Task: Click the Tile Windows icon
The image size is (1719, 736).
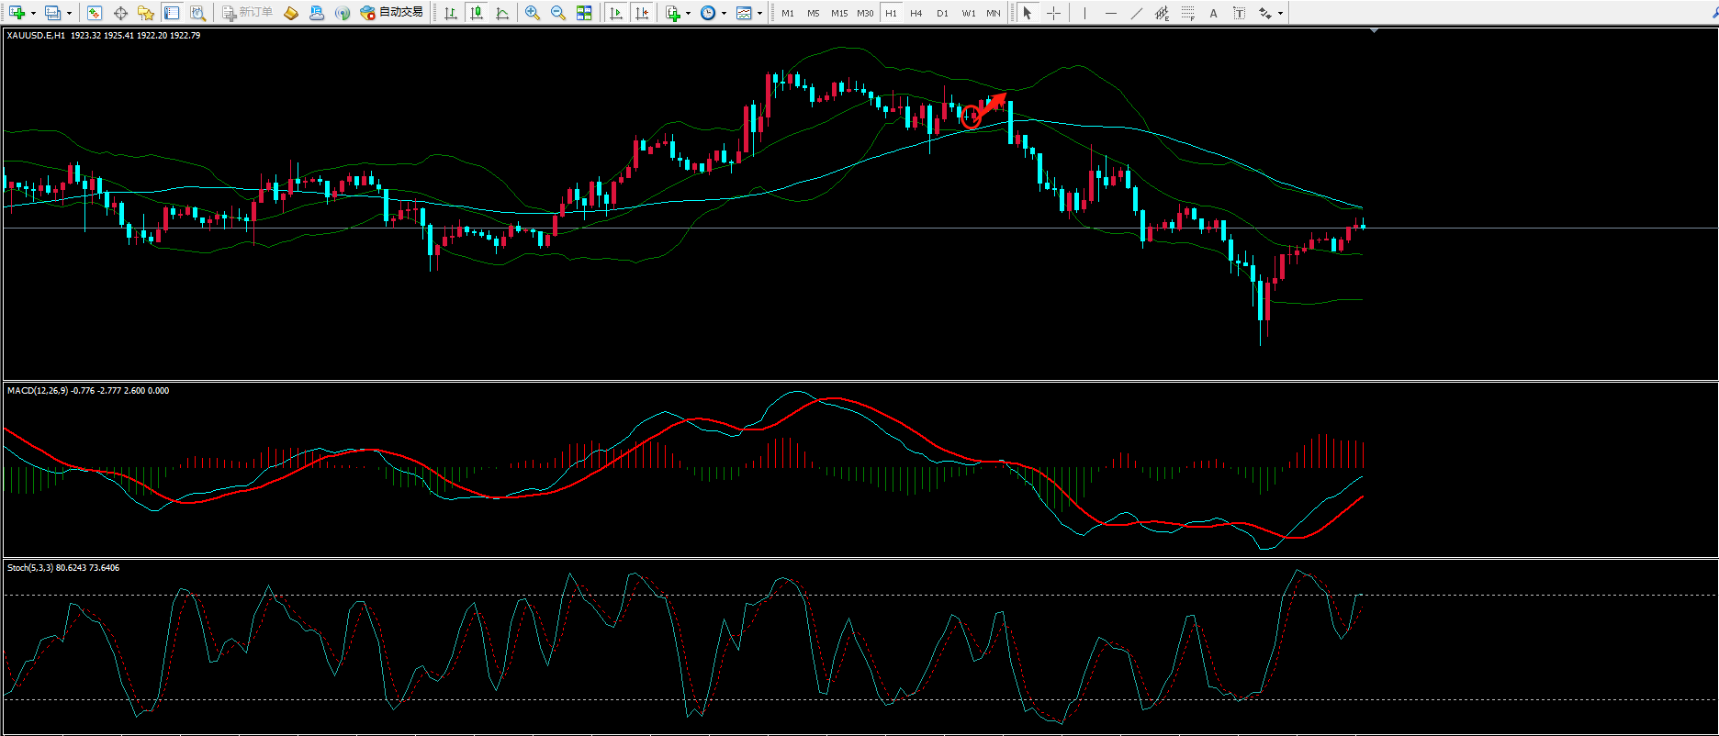Action: click(x=584, y=13)
